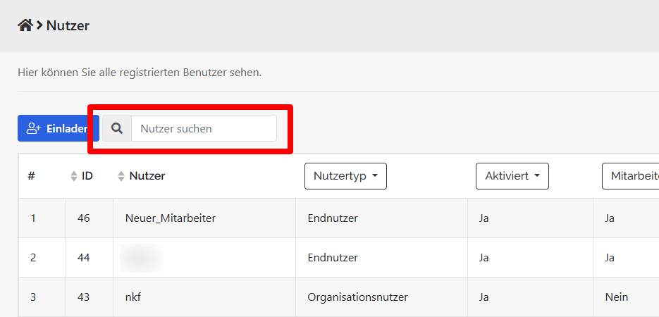
Task: Expand the Aktiviert filter dropdown
Action: coord(512,176)
